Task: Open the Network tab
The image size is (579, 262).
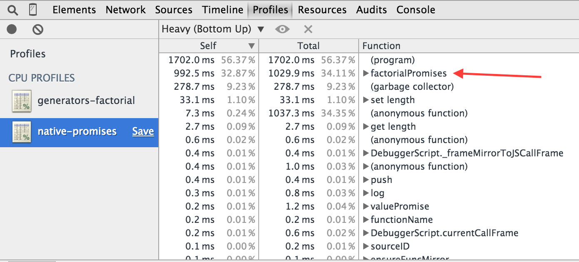Action: (x=126, y=10)
